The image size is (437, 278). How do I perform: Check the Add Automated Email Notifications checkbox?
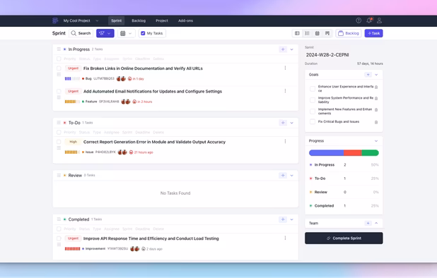59,91
